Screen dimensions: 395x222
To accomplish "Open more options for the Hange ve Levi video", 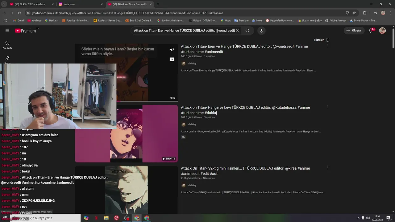I will pos(328,107).
